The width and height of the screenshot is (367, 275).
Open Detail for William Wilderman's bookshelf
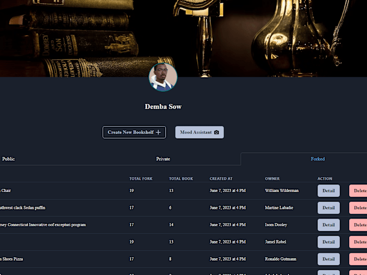[x=329, y=190]
